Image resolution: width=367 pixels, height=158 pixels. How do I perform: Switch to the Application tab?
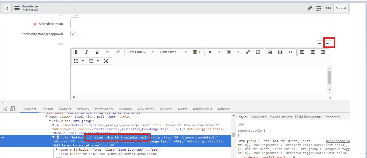[146, 109]
